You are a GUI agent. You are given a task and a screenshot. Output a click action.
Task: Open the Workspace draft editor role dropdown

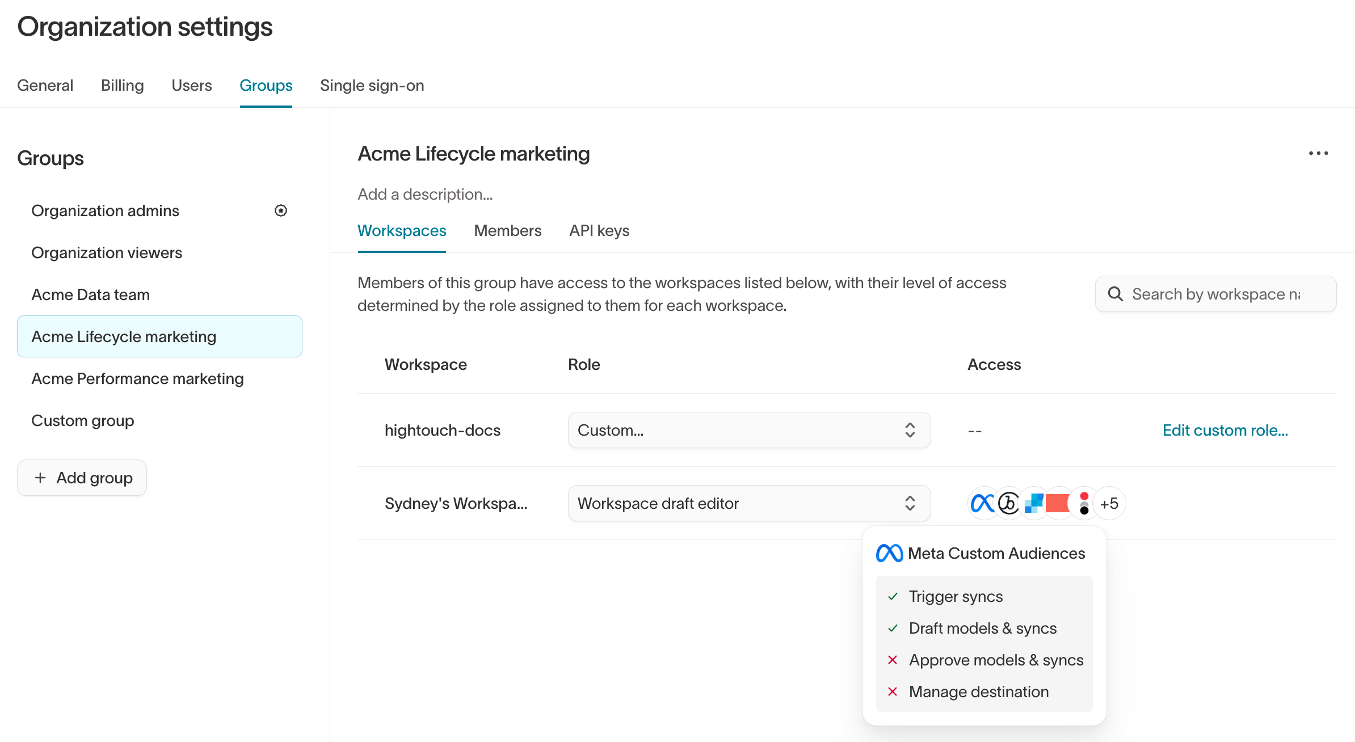pyautogui.click(x=749, y=503)
